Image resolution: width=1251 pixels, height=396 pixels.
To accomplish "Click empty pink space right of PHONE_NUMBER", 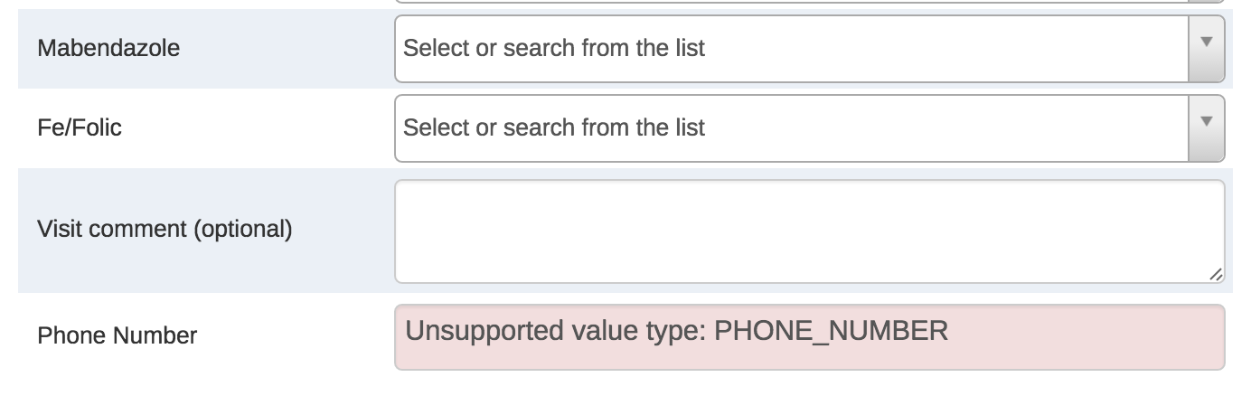I will 1085,336.
